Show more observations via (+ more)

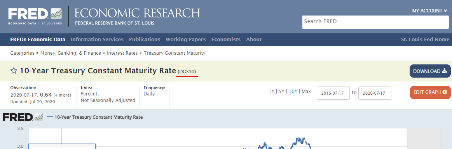(62, 95)
